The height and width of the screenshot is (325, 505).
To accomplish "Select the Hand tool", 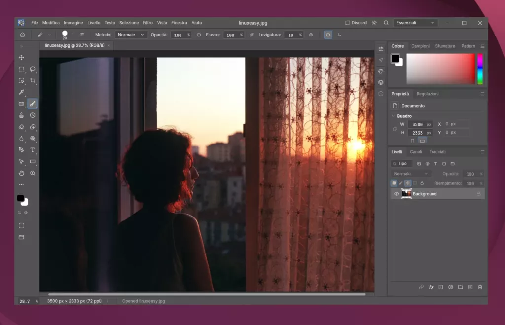I will click(x=21, y=173).
